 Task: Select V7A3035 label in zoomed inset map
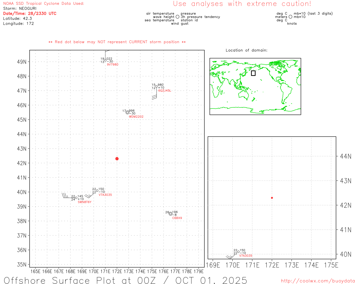point(246,256)
